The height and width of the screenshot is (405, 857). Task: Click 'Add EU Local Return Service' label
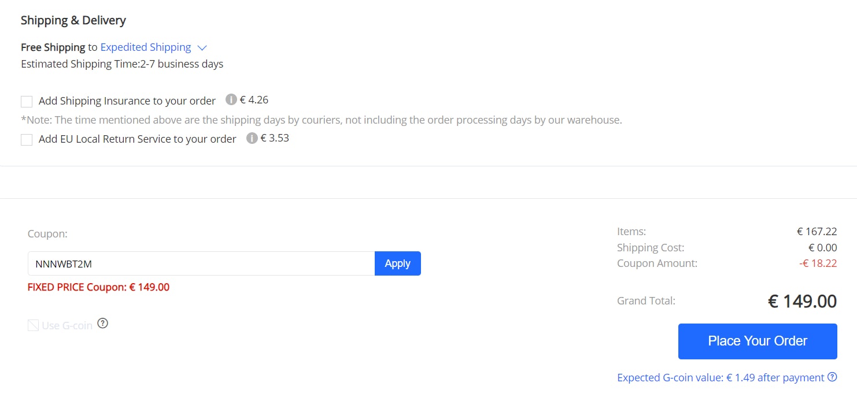pyautogui.click(x=138, y=139)
